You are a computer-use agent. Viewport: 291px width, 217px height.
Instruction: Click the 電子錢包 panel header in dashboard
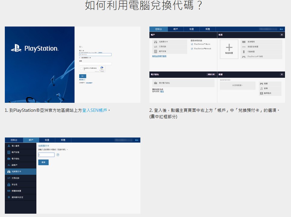pos(183,74)
